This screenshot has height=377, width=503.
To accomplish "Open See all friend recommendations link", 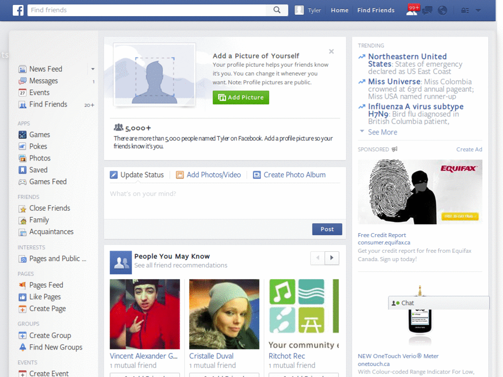I will point(181,266).
